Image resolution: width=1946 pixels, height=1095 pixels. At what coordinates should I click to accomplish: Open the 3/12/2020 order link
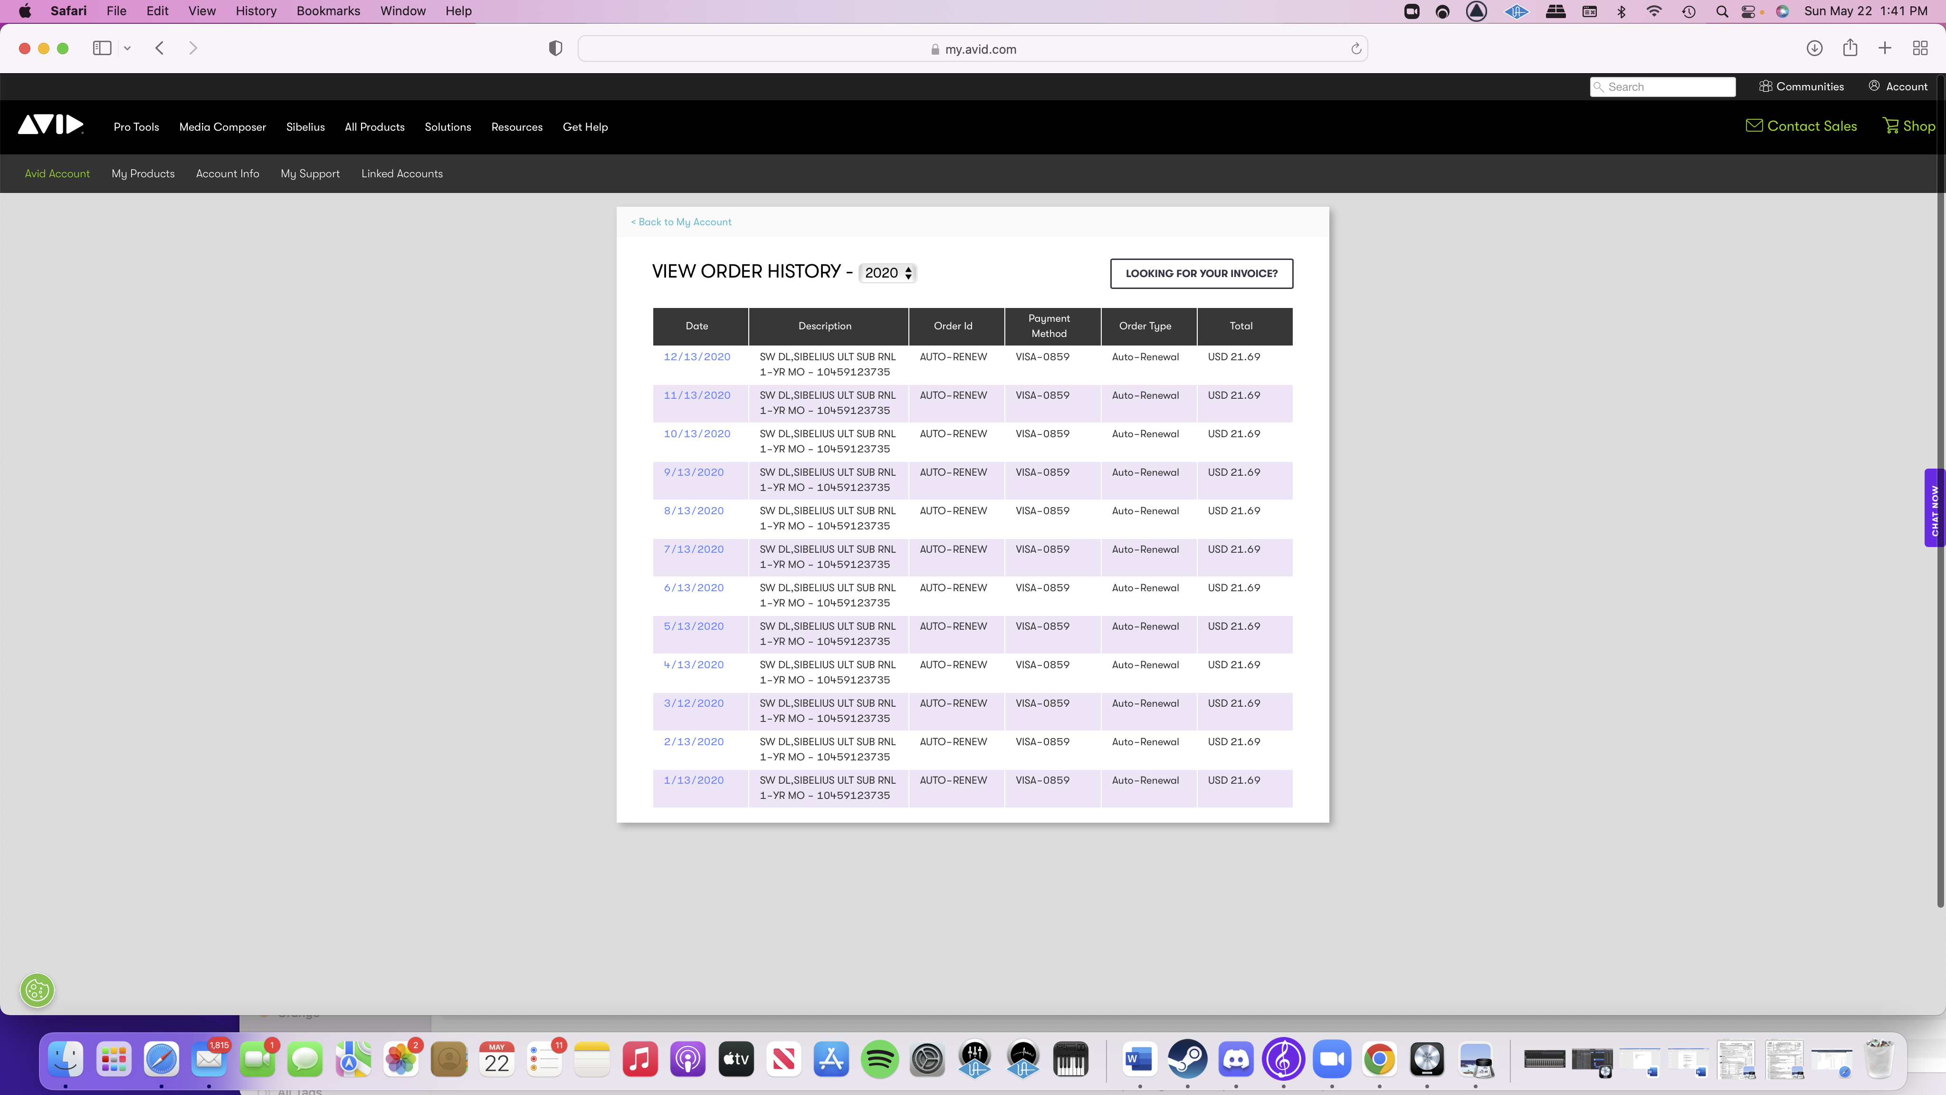pos(694,703)
